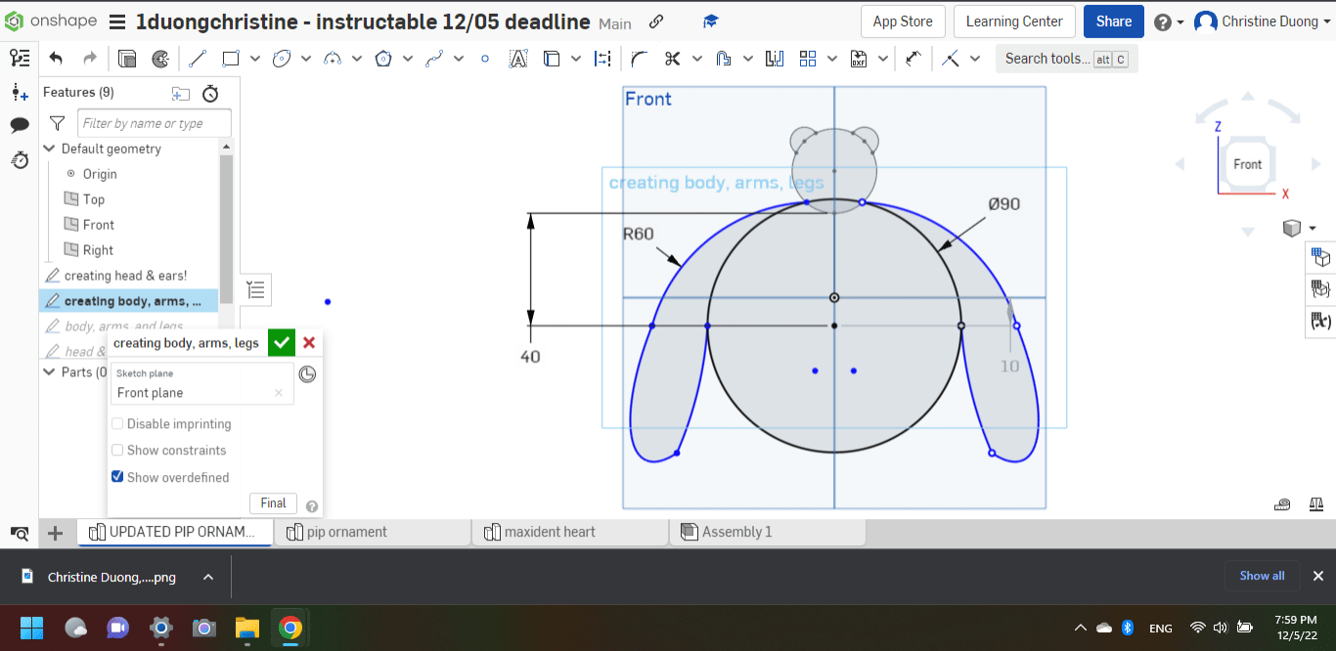Select the Use (project/convert) tool

pos(552,59)
